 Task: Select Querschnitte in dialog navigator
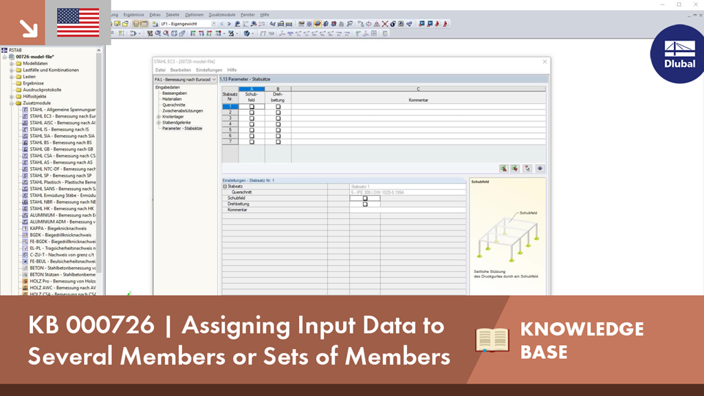pos(173,105)
